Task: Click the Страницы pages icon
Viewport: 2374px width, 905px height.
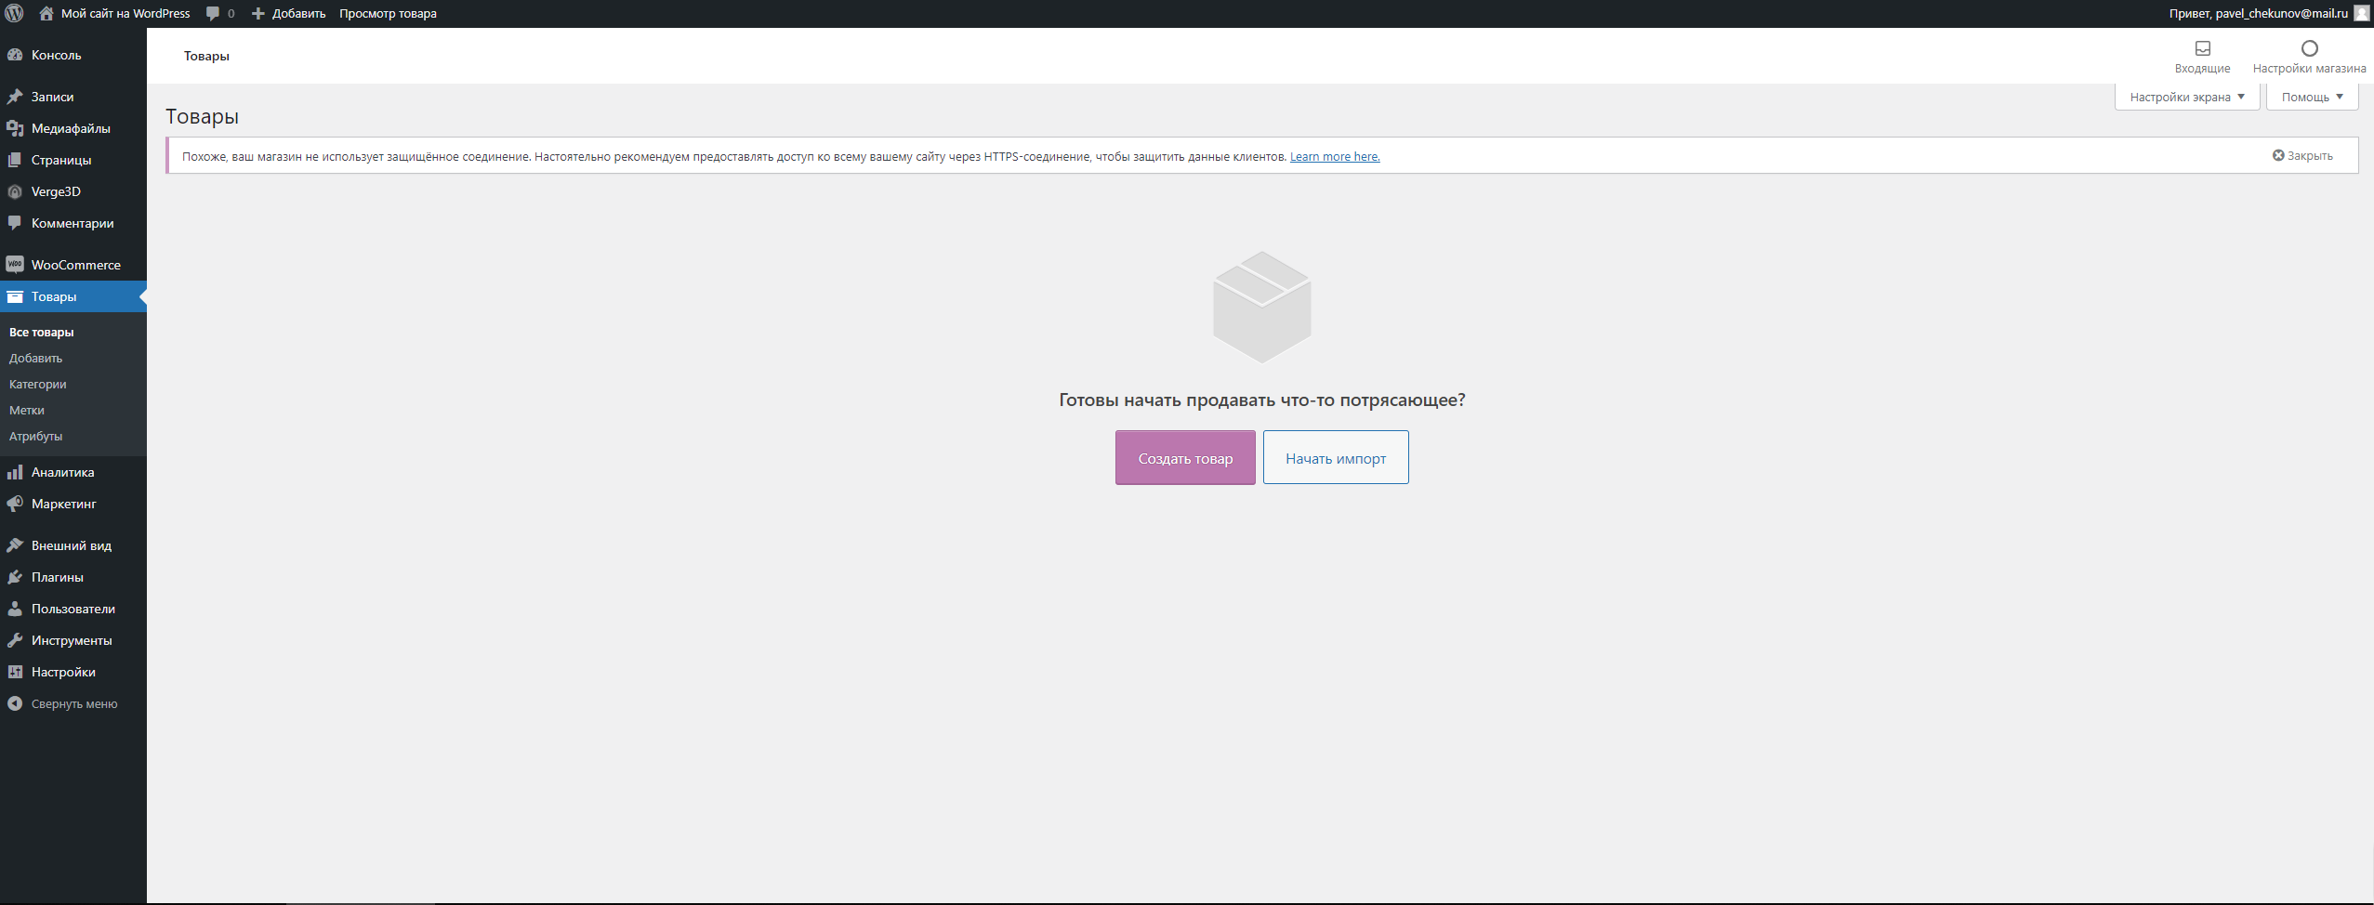Action: (x=15, y=160)
